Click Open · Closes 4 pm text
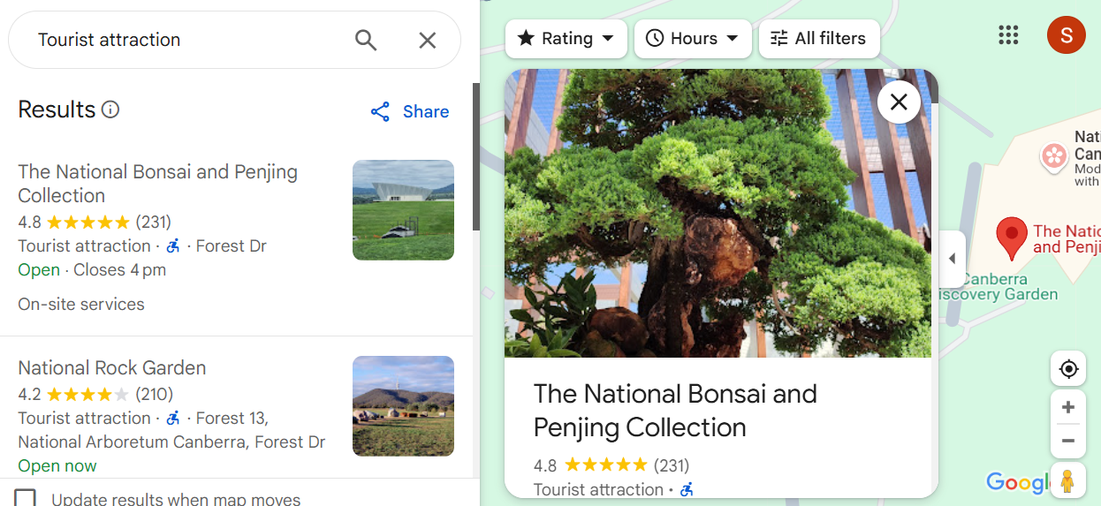 tap(92, 269)
